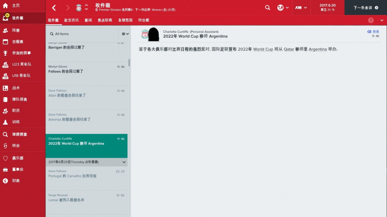Open the Allan 的租借合同结束了 message

click(x=87, y=98)
